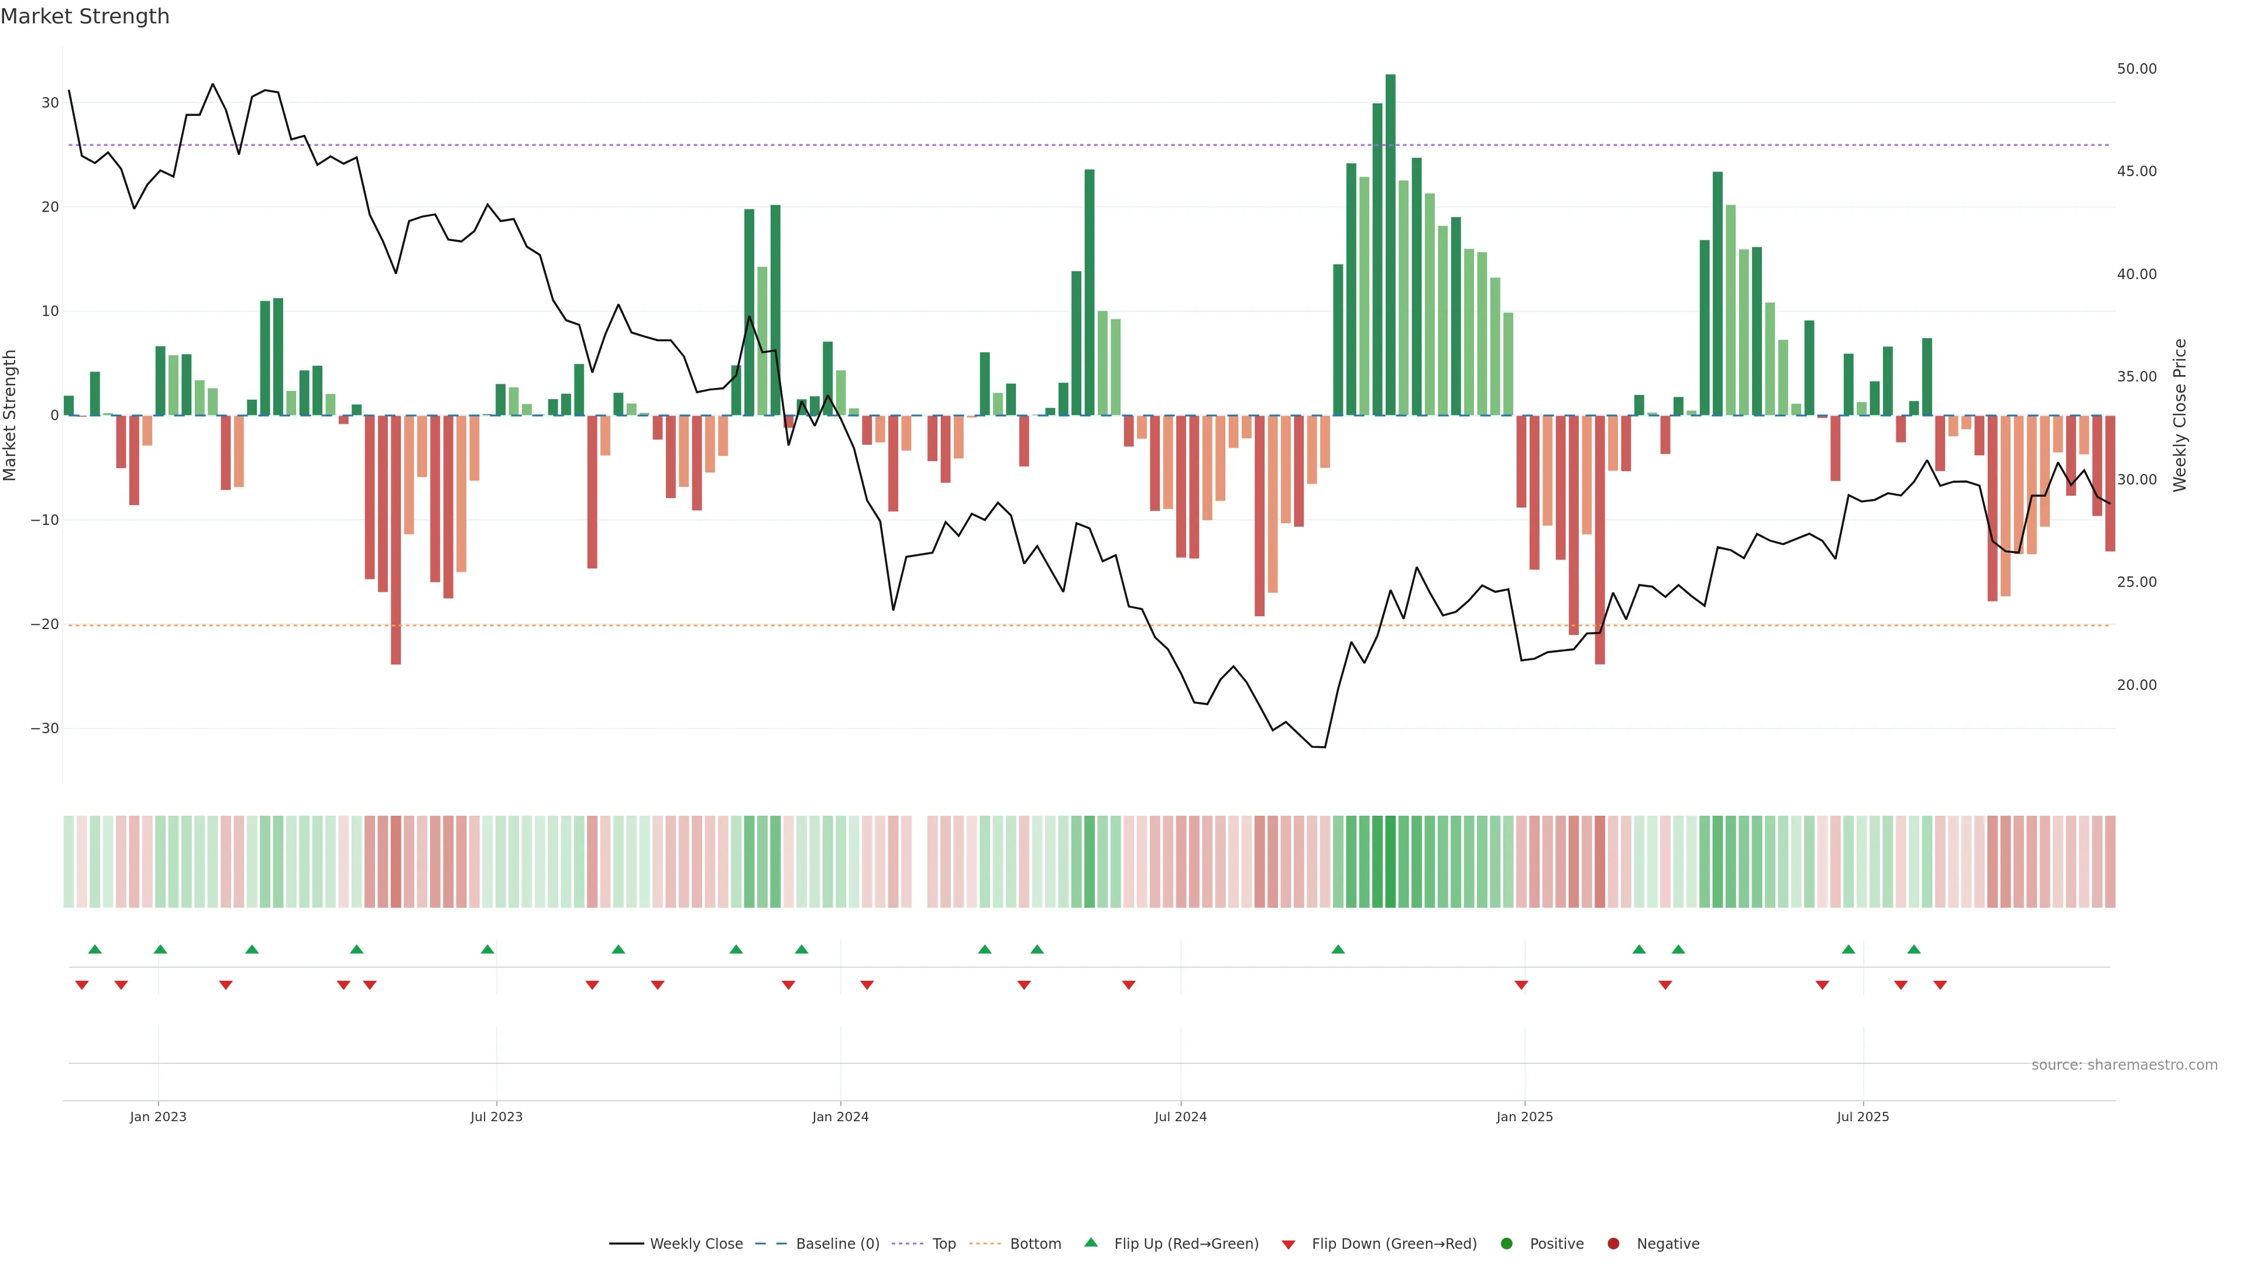Screen dimensions: 2247x1264
Task: Click Negative dark red circle legend icon
Action: [x=1613, y=1243]
